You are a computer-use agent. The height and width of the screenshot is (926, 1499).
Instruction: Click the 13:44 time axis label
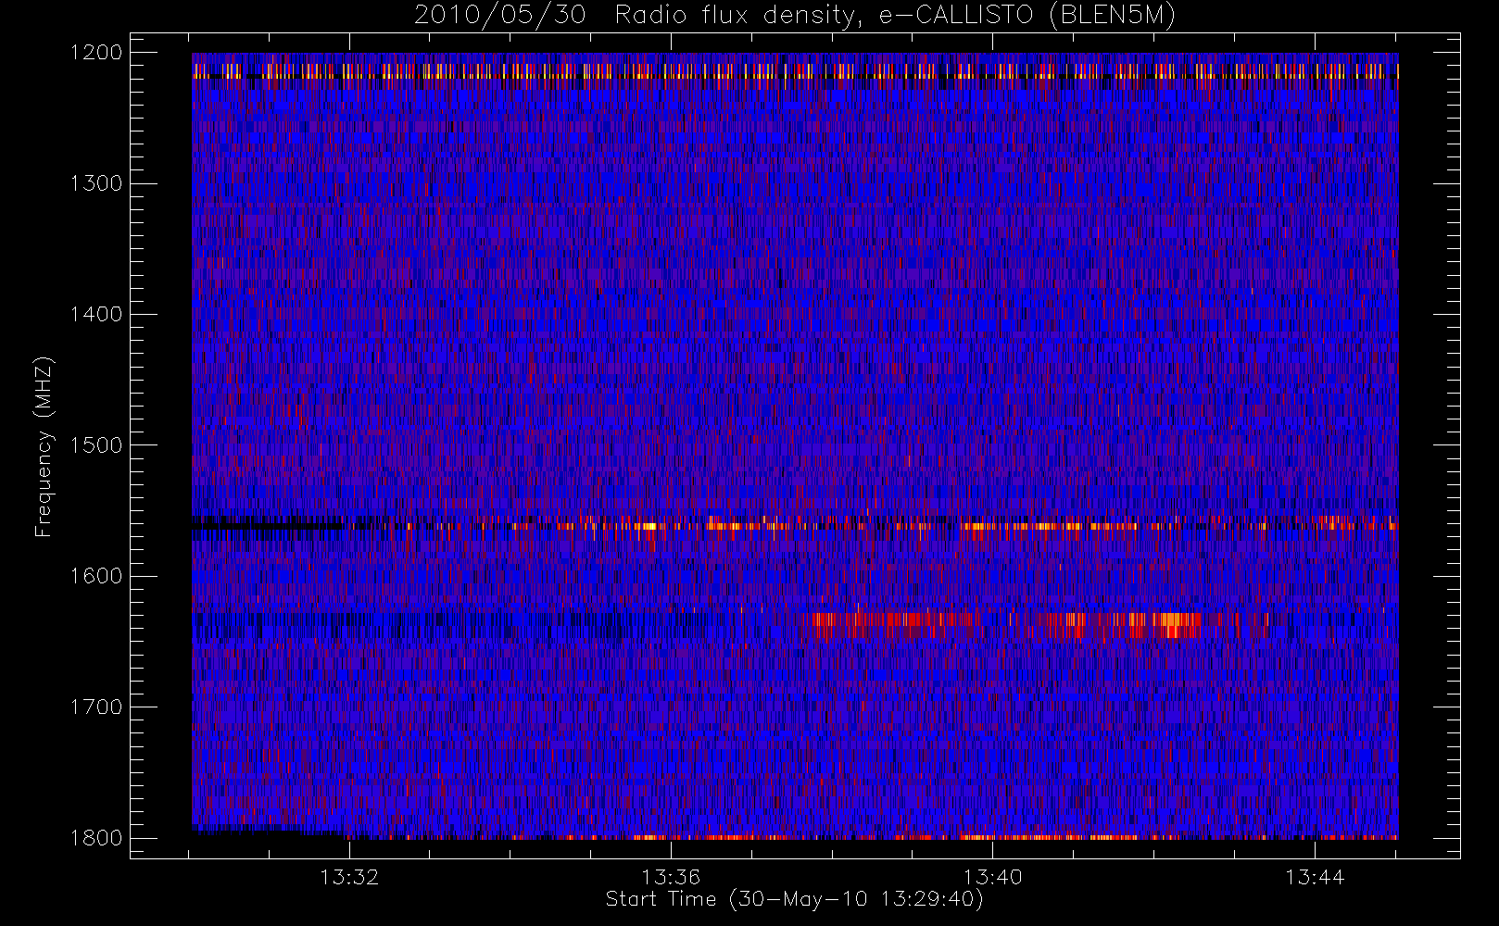1315,877
